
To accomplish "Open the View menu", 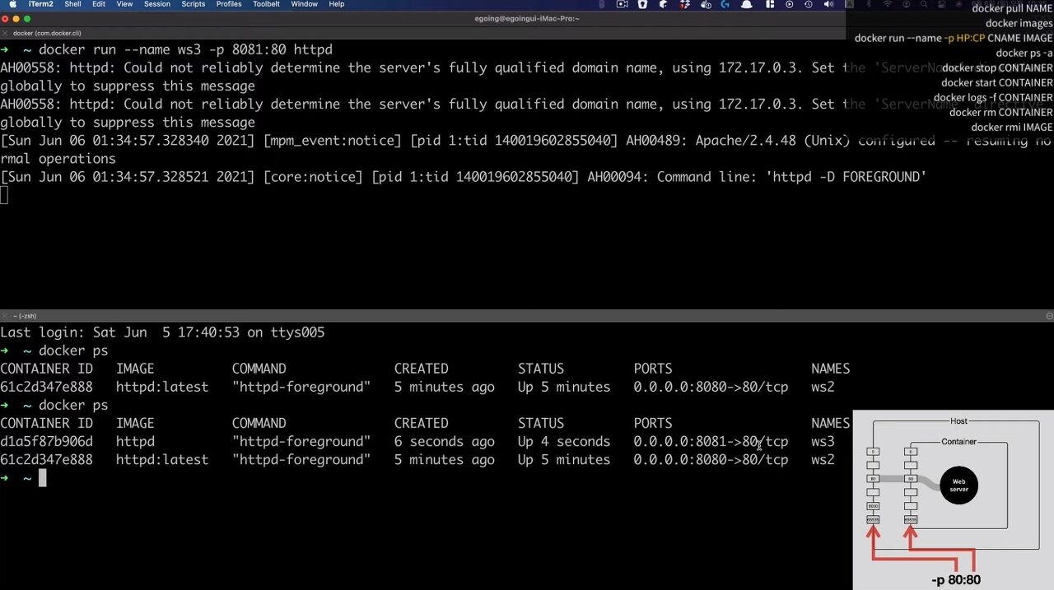I will pos(124,4).
